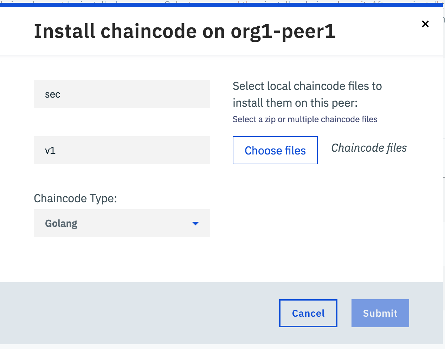Open the Chaincode Type Golang dropdown
The image size is (445, 349).
122,223
